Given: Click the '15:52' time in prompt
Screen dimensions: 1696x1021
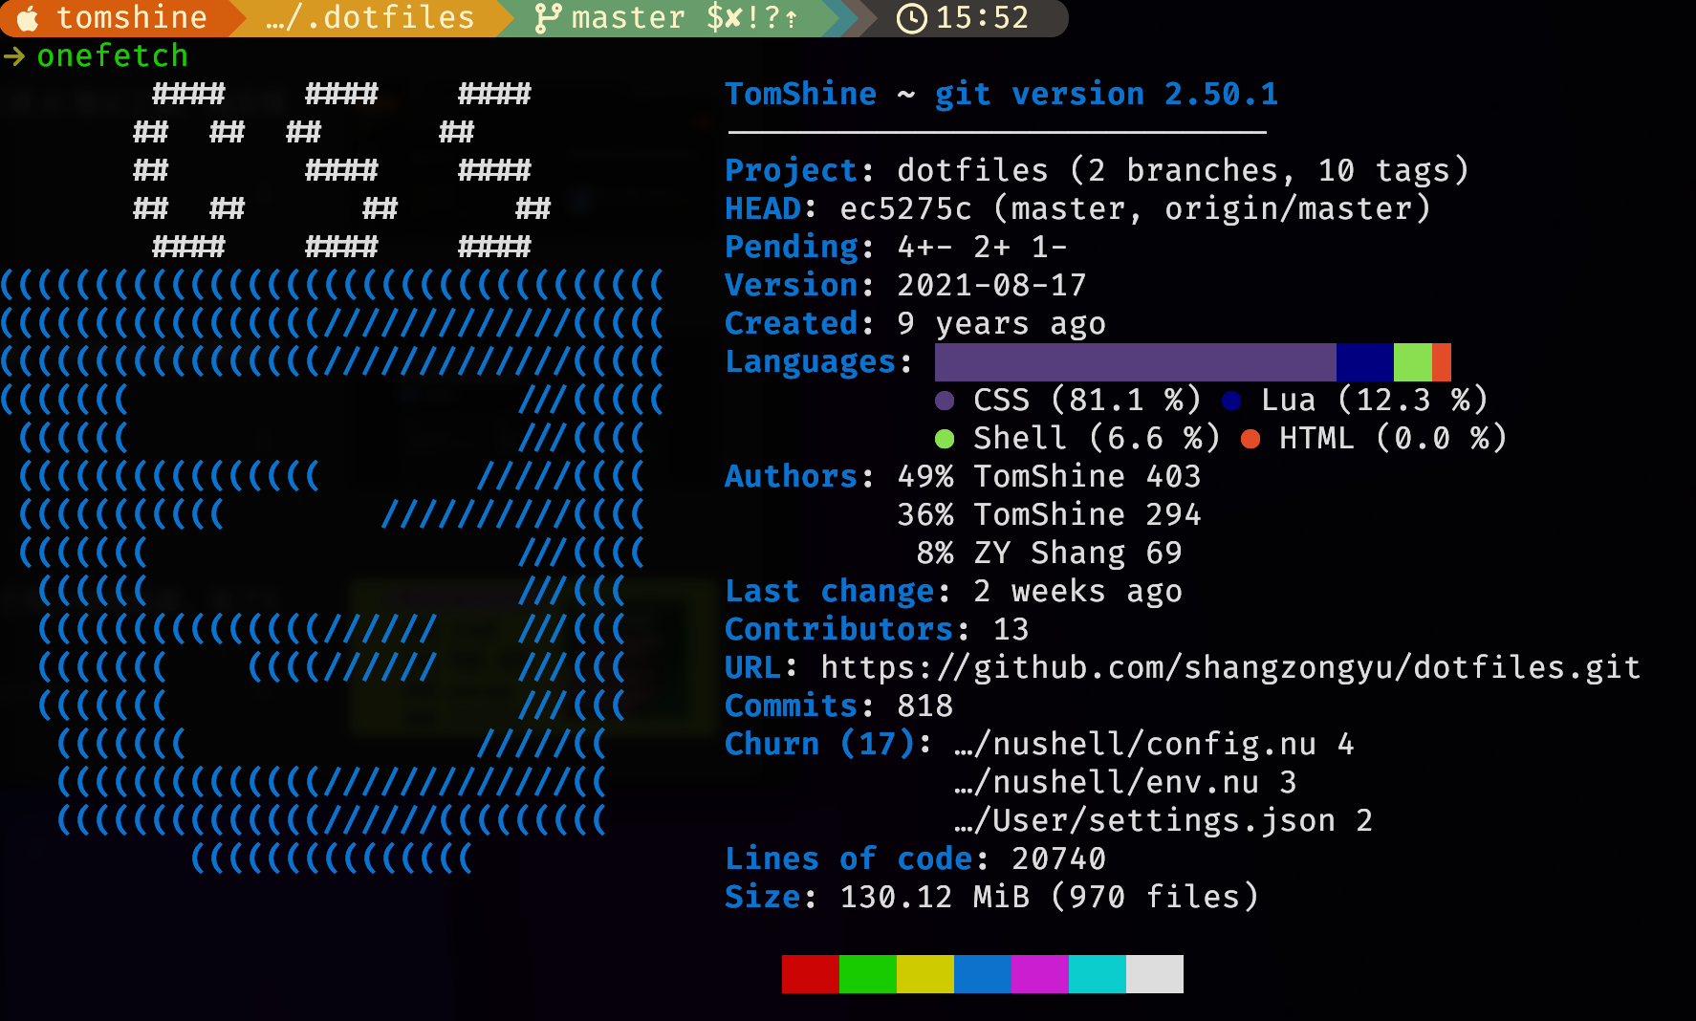Looking at the screenshot, I should point(982,18).
